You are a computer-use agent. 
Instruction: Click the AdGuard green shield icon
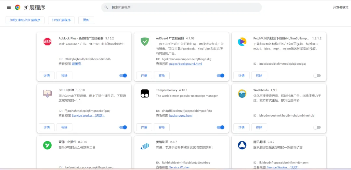[x=145, y=41]
